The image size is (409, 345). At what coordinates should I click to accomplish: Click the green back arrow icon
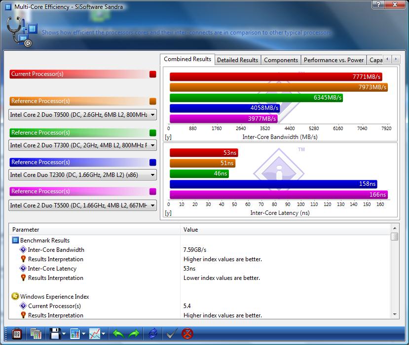click(x=118, y=334)
